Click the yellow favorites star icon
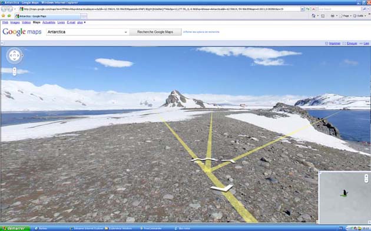Image resolution: width=371 pixels, height=231 pixels. tap(4, 16)
